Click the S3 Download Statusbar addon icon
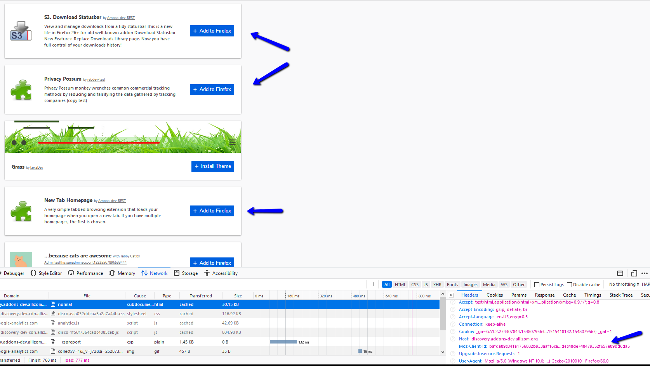 [x=21, y=31]
